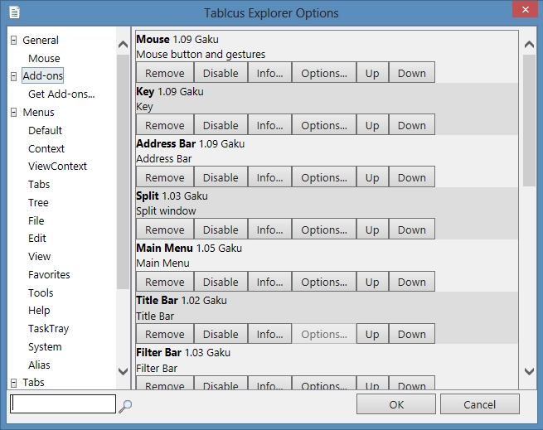Remove the Split add-on

(164, 229)
